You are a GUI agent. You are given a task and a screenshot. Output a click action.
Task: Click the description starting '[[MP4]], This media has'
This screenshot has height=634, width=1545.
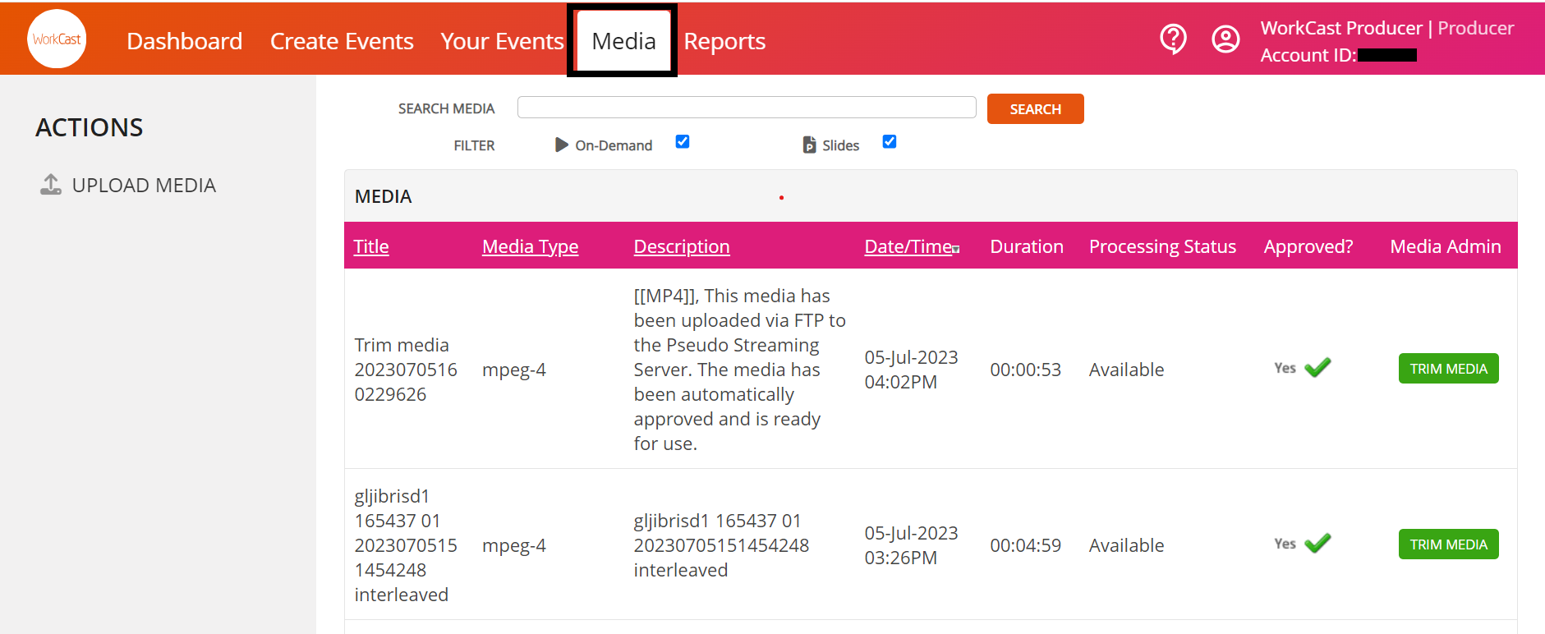point(739,370)
